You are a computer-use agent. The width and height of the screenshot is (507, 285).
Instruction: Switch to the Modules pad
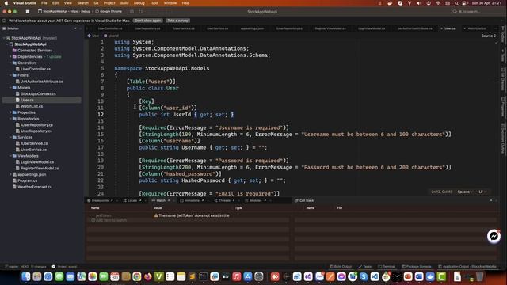pos(255,200)
